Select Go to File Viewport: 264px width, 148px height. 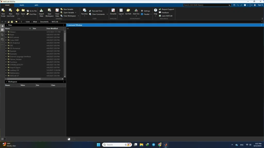click(31, 11)
